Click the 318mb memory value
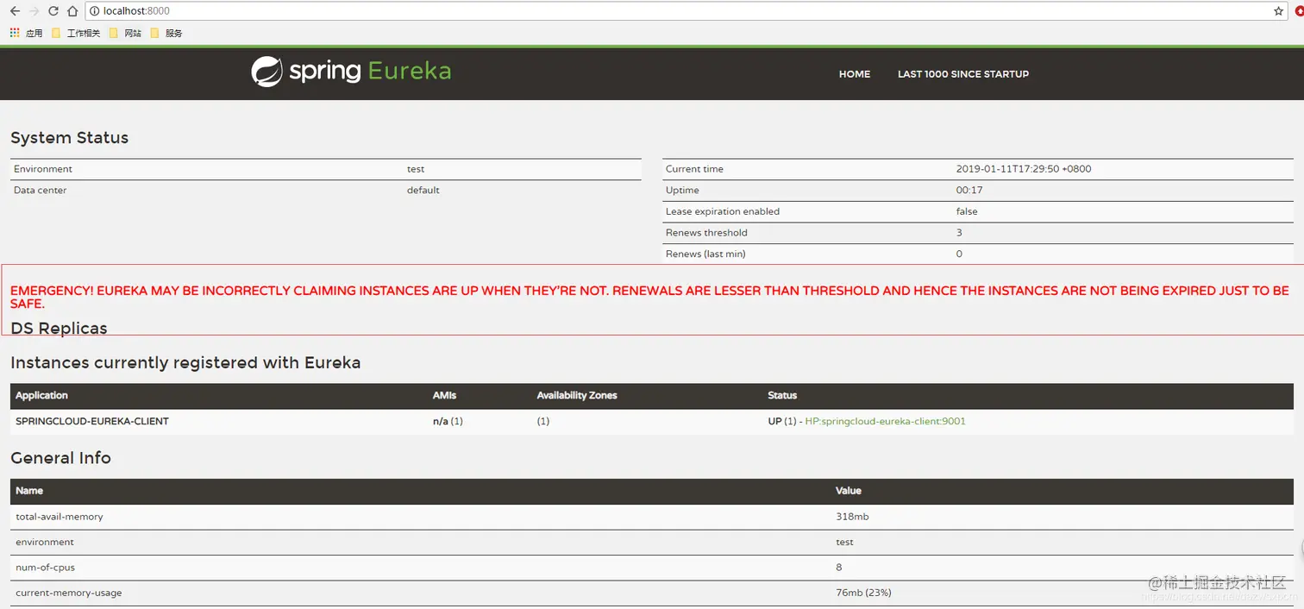Screen dimensions: 1304x609 852,517
